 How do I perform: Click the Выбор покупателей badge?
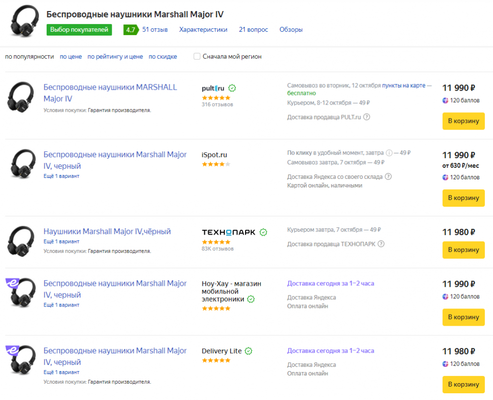coord(79,30)
